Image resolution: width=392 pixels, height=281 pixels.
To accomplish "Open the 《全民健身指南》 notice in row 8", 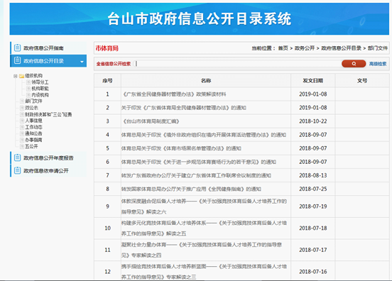I will 191,189.
